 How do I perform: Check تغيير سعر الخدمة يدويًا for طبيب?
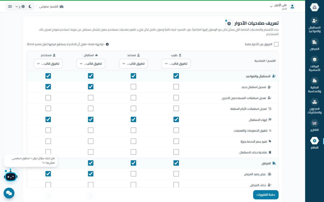pos(176,141)
